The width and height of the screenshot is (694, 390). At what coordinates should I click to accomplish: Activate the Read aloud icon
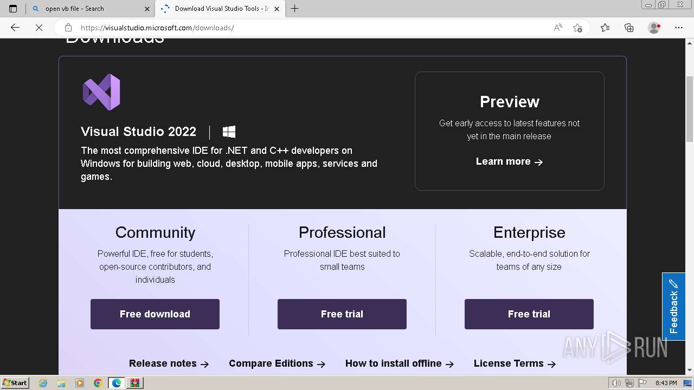click(x=558, y=28)
